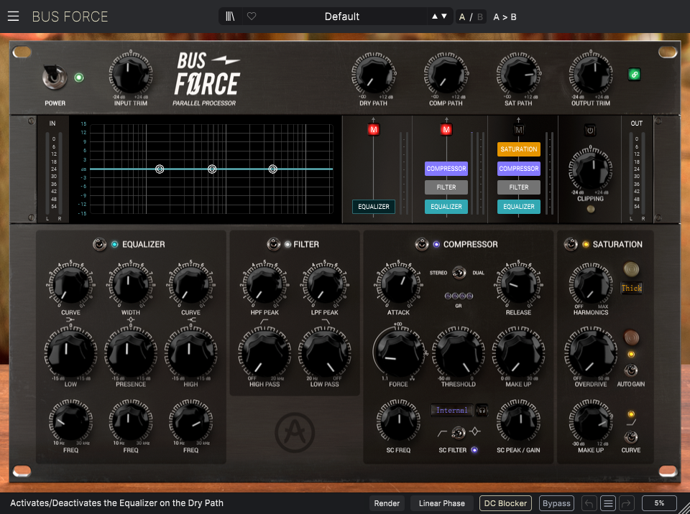The image size is (690, 514).
Task: Toggle the Filter section switch
Action: (274, 245)
